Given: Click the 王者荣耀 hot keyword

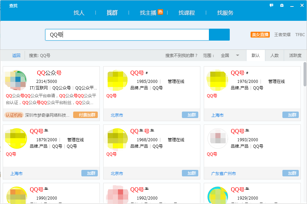Looking at the screenshot, I should pyautogui.click(x=282, y=34).
